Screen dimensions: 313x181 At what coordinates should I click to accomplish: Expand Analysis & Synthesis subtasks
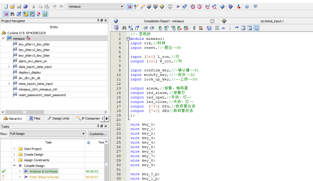click(20, 171)
